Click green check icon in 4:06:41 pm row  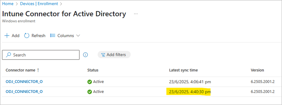(89, 82)
